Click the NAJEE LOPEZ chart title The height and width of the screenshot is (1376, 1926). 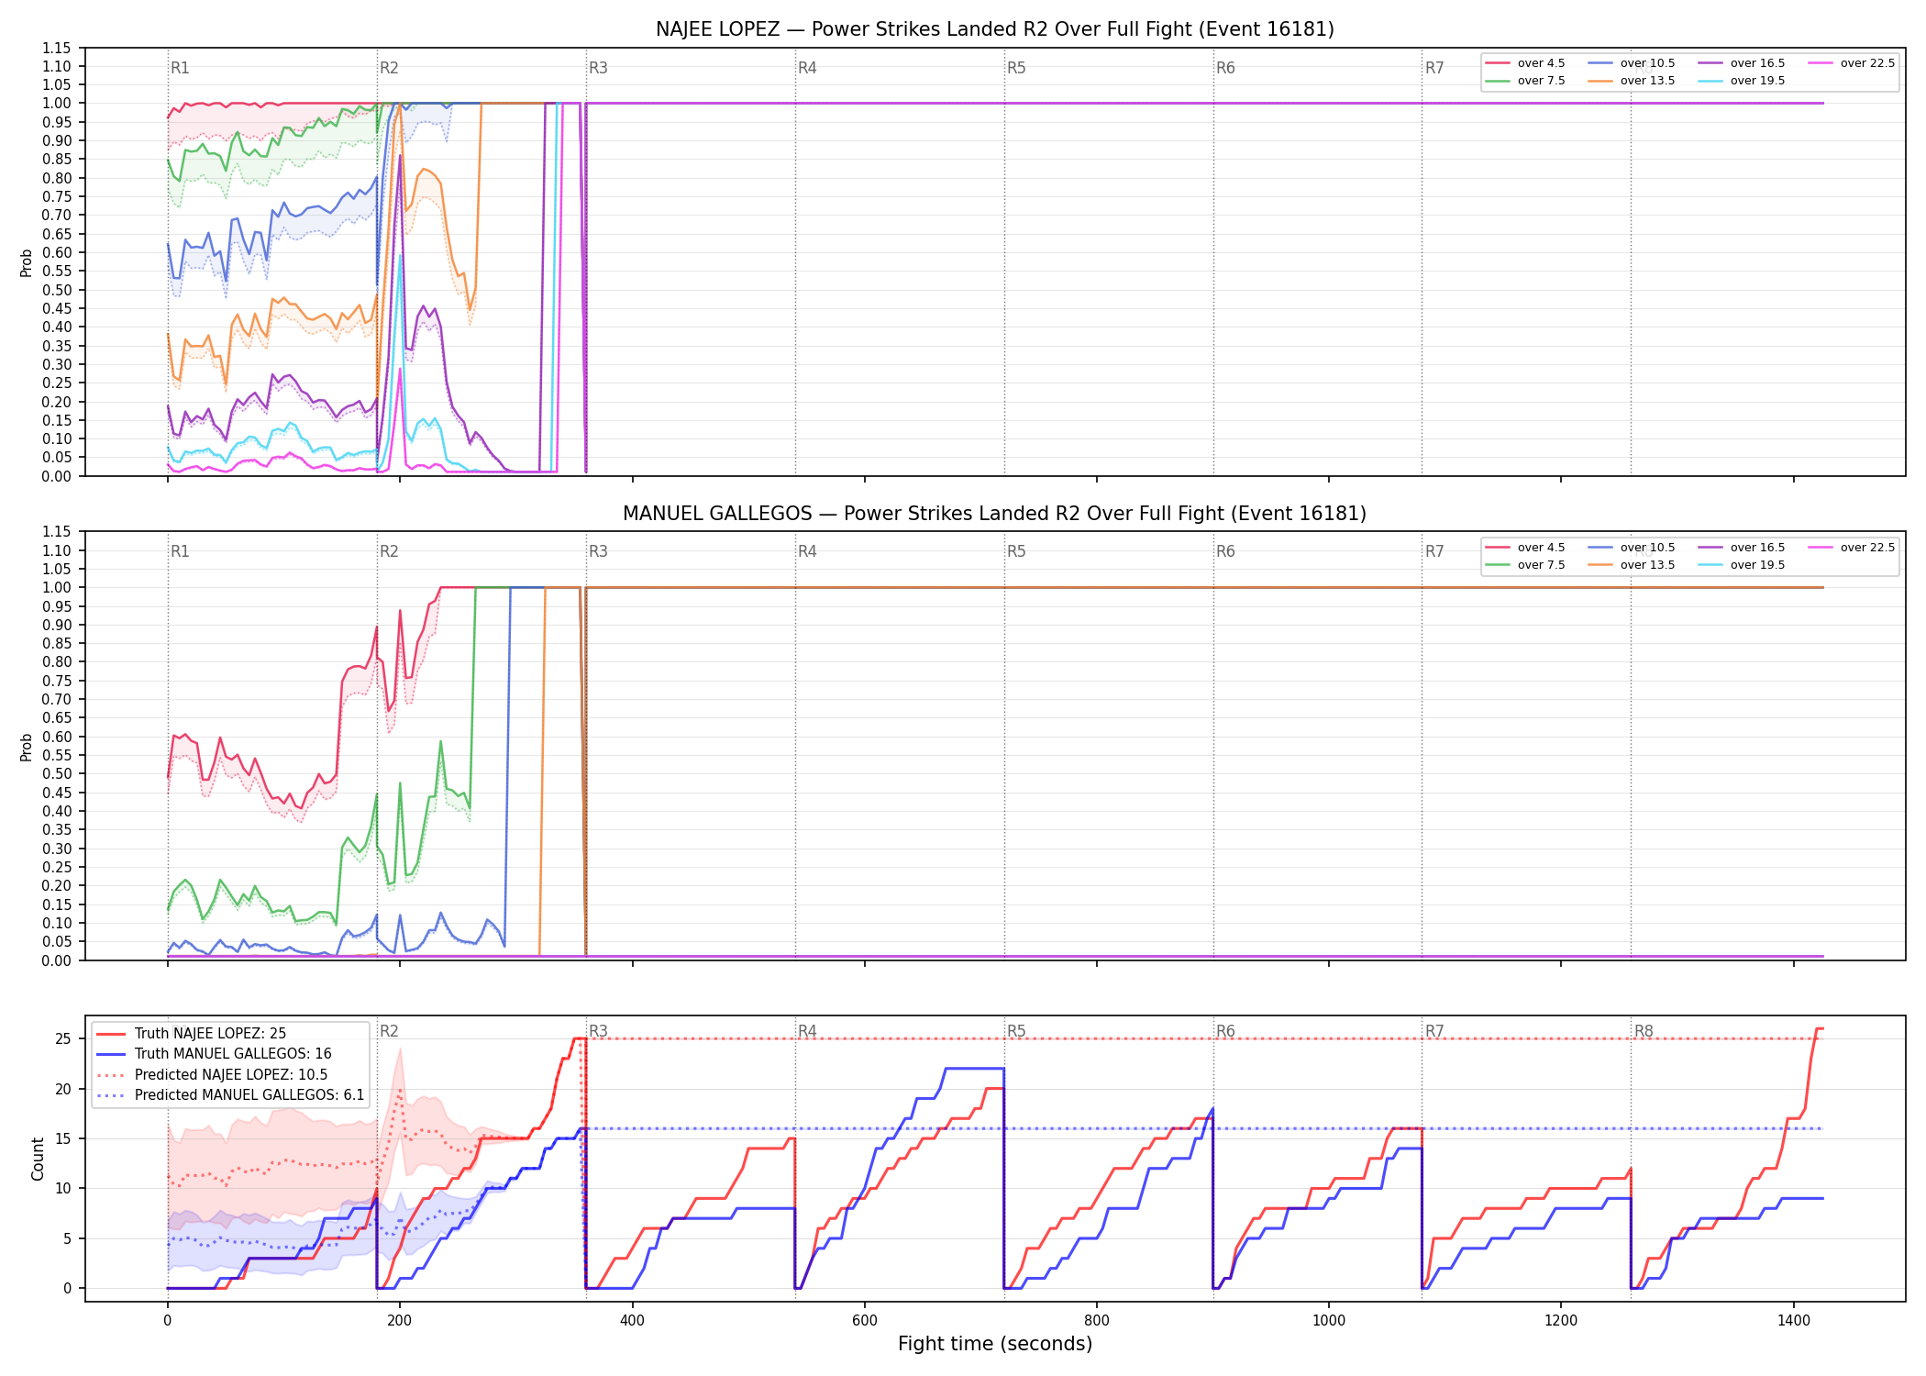tap(994, 29)
